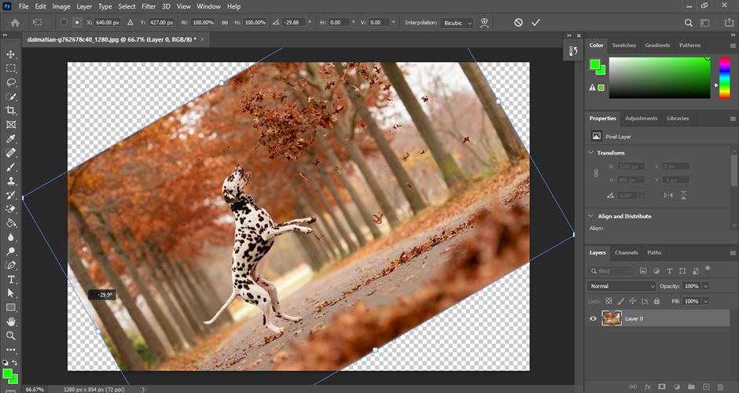Open the Opacity slider dropdown arrow
The image size is (739, 393).
pos(705,286)
